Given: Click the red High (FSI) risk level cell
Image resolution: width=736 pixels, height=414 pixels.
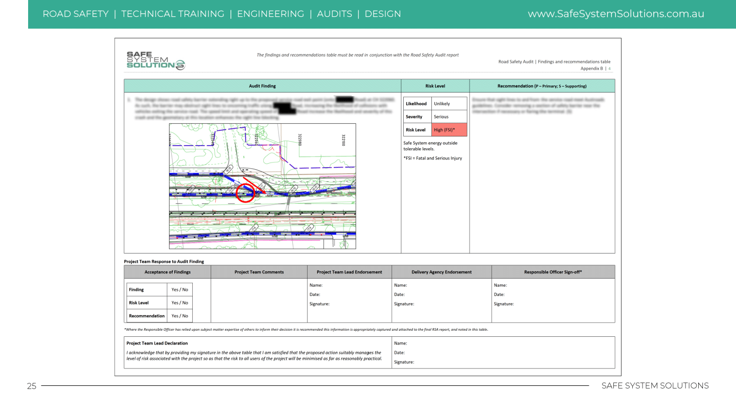Looking at the screenshot, I should tap(449, 130).
